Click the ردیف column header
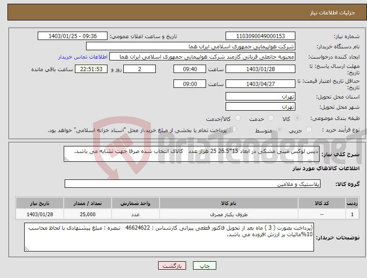The width and height of the screenshot is (367, 278). click(352, 203)
